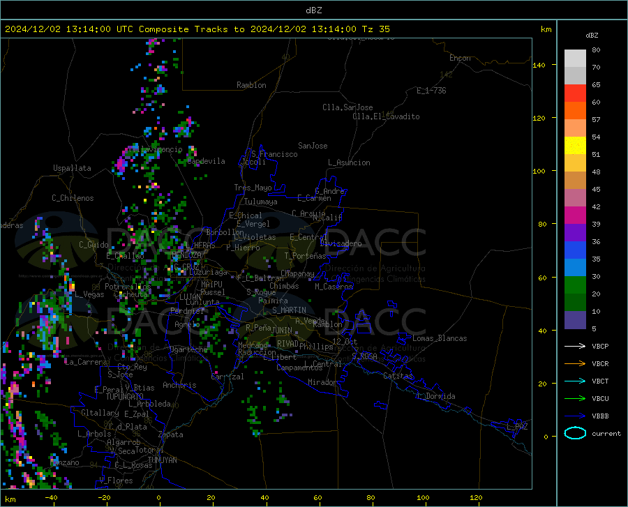The height and width of the screenshot is (507, 628).
Task: Click the white VBCP arrow icon
Action: pyautogui.click(x=575, y=346)
